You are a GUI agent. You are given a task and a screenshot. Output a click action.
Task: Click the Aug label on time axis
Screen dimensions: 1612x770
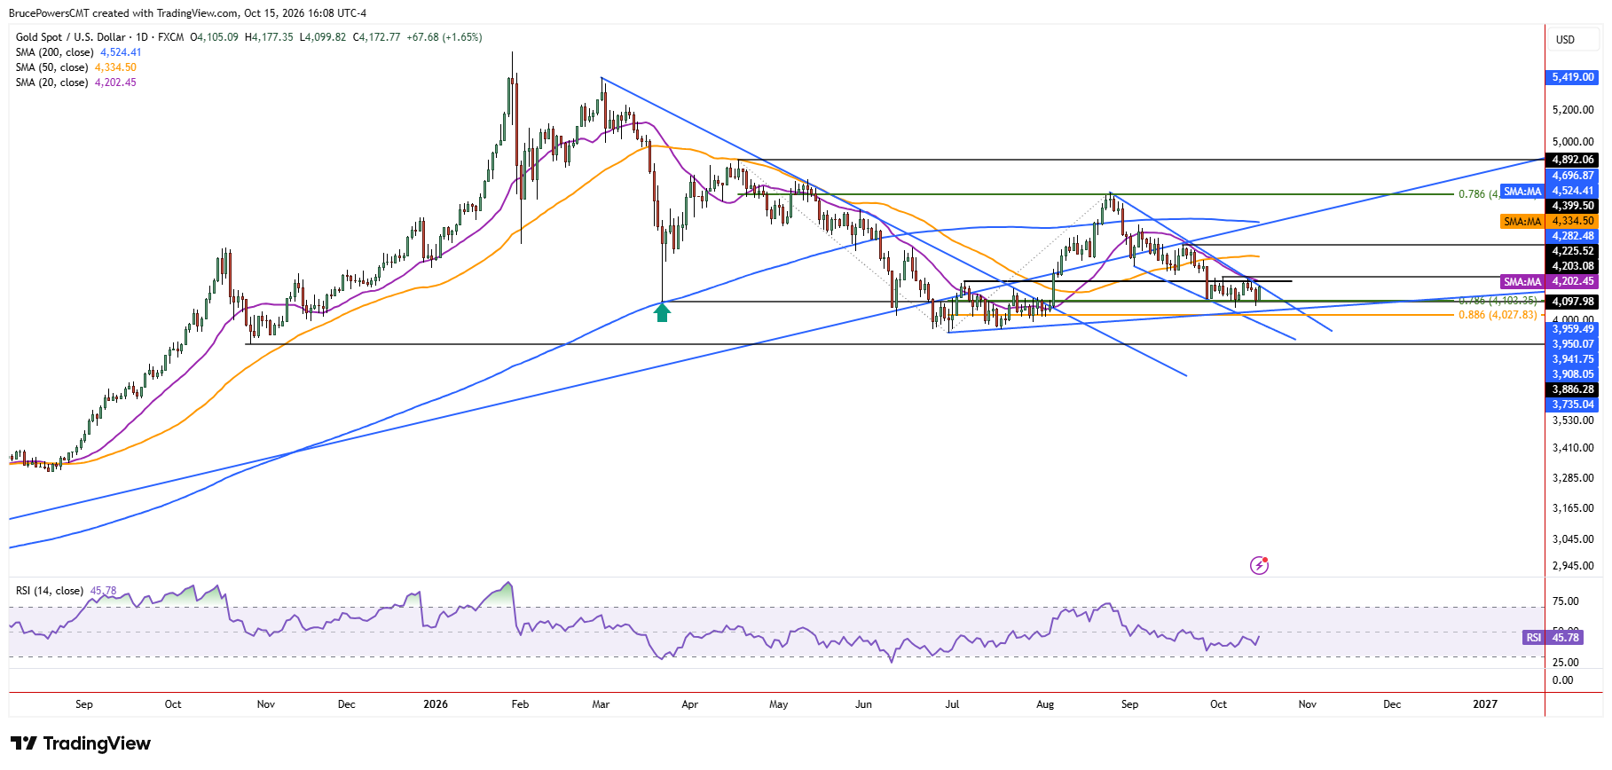click(1045, 704)
